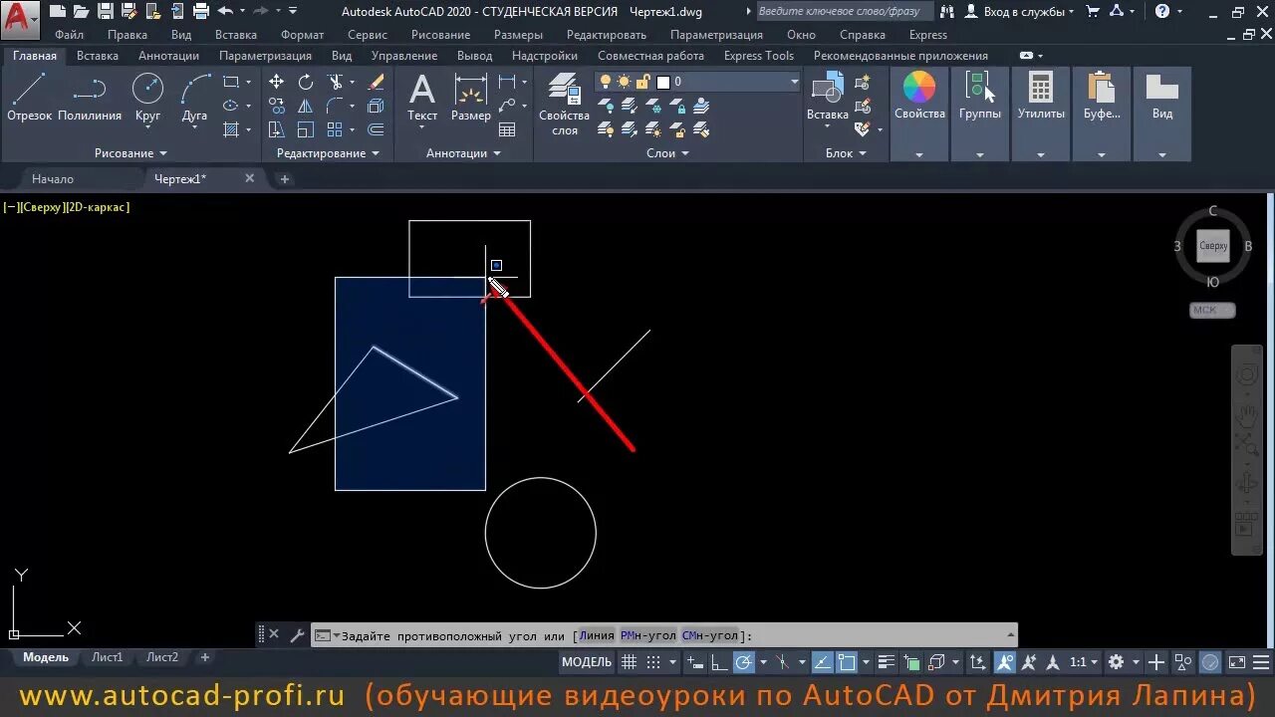Toggle polar tracking in status bar
The height and width of the screenshot is (717, 1275).
tap(744, 662)
